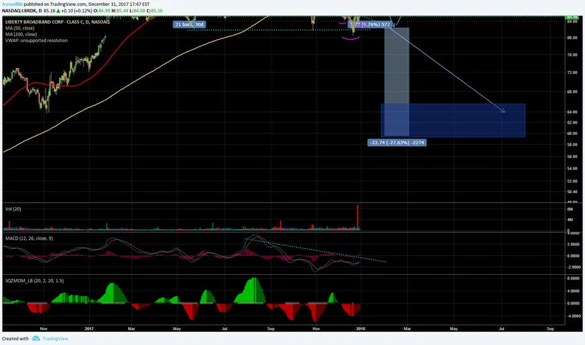Click the +0.10 (+0.12%) change value
Screen dimensions: 585x345
point(77,11)
